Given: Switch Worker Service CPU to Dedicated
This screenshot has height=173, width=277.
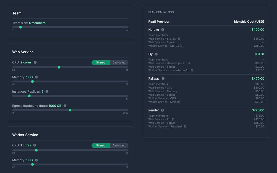Looking at the screenshot, I should (x=119, y=145).
